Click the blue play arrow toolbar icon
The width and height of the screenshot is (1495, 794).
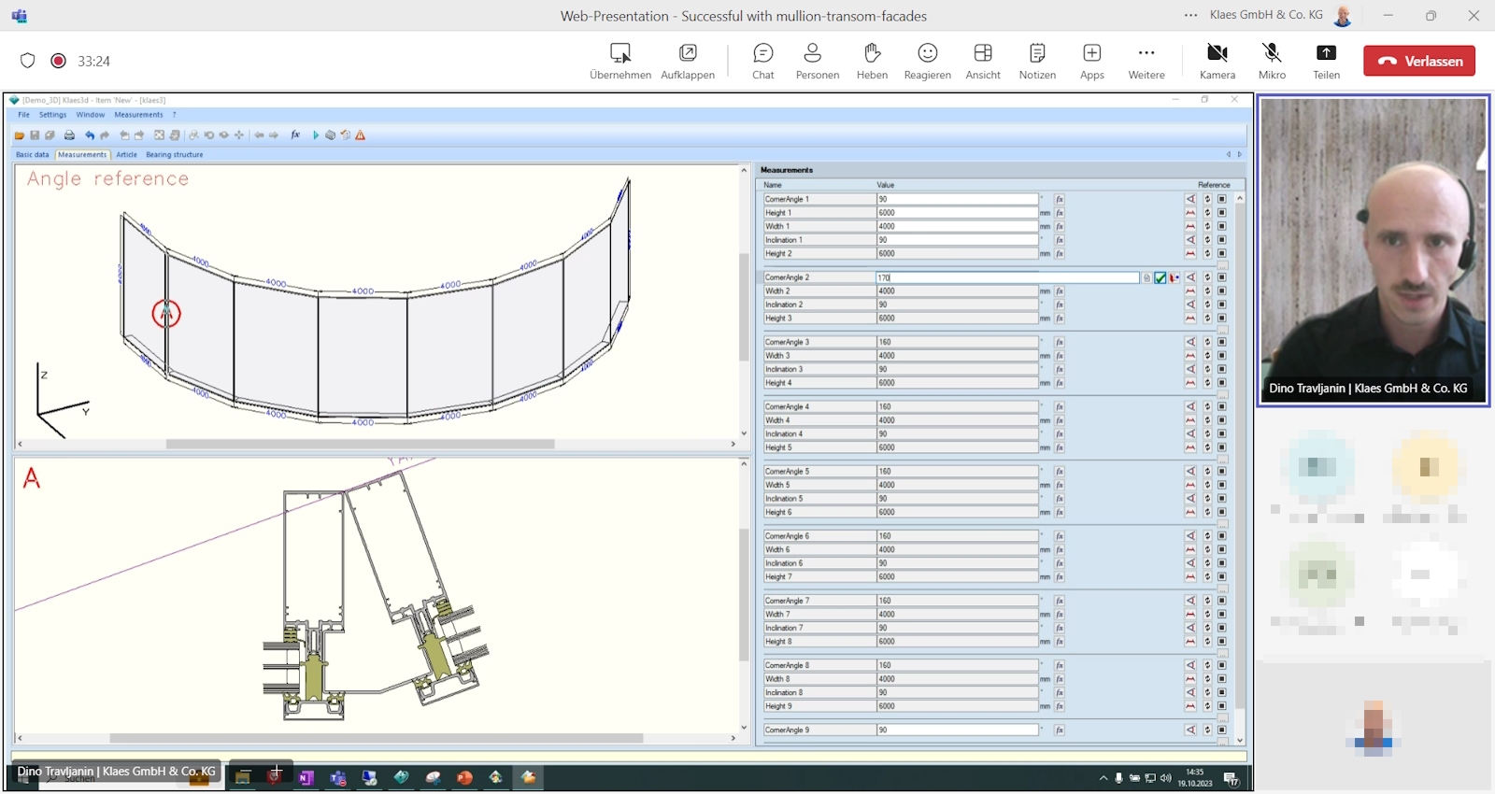click(316, 135)
